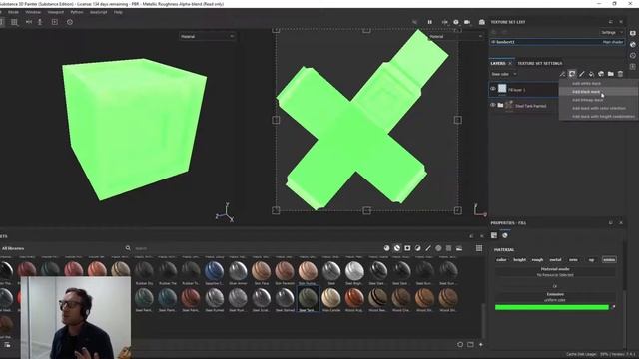Close the Layers tab
The height and width of the screenshot is (359, 639).
point(510,64)
